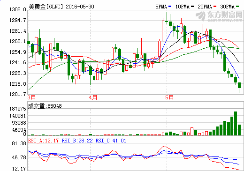The width and height of the screenshot is (244, 171).
Task: Click the 46994 volume axis label
Action: (19, 130)
